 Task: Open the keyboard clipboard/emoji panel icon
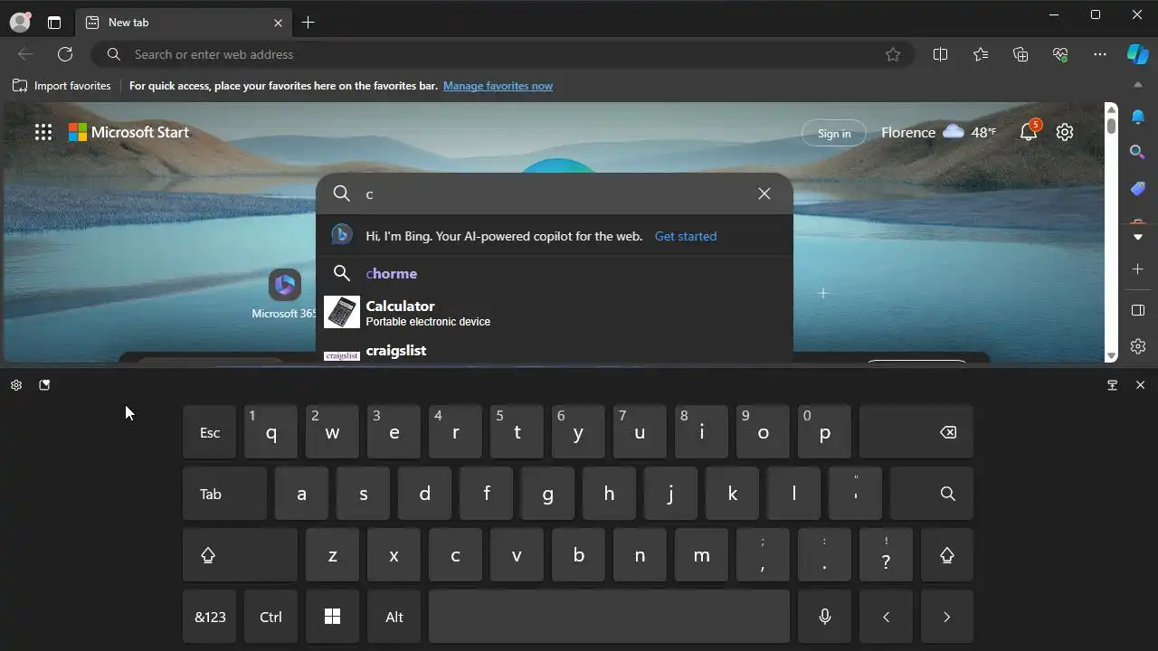(x=44, y=385)
